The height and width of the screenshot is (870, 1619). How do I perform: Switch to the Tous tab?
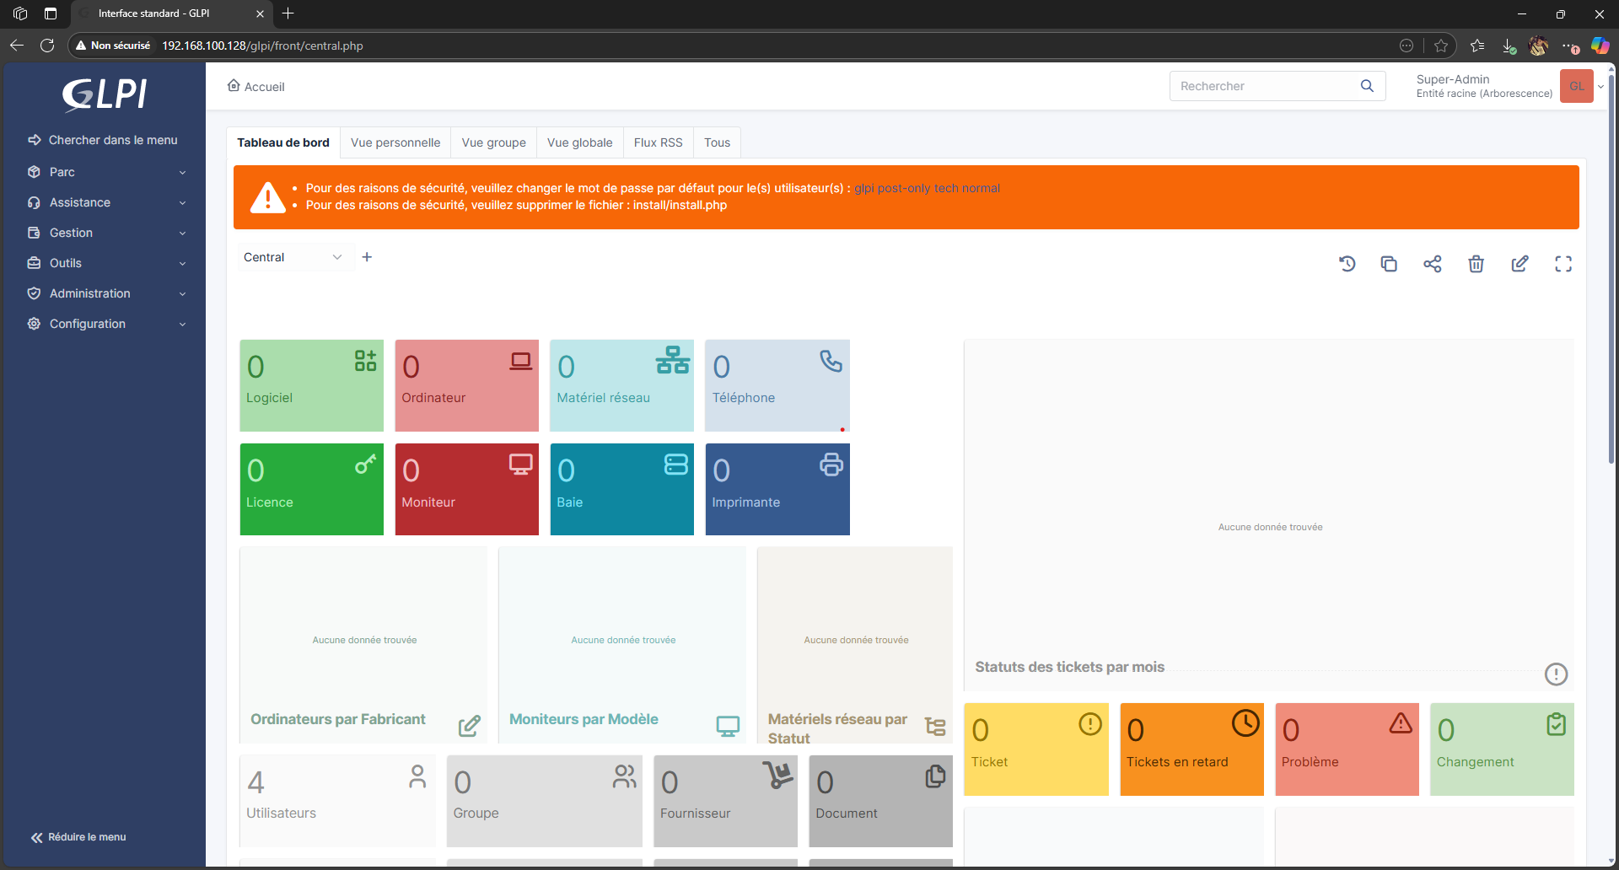pyautogui.click(x=718, y=142)
